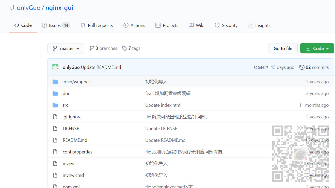Open src commit message Update index.html
The image size is (335, 188).
[x=163, y=105]
